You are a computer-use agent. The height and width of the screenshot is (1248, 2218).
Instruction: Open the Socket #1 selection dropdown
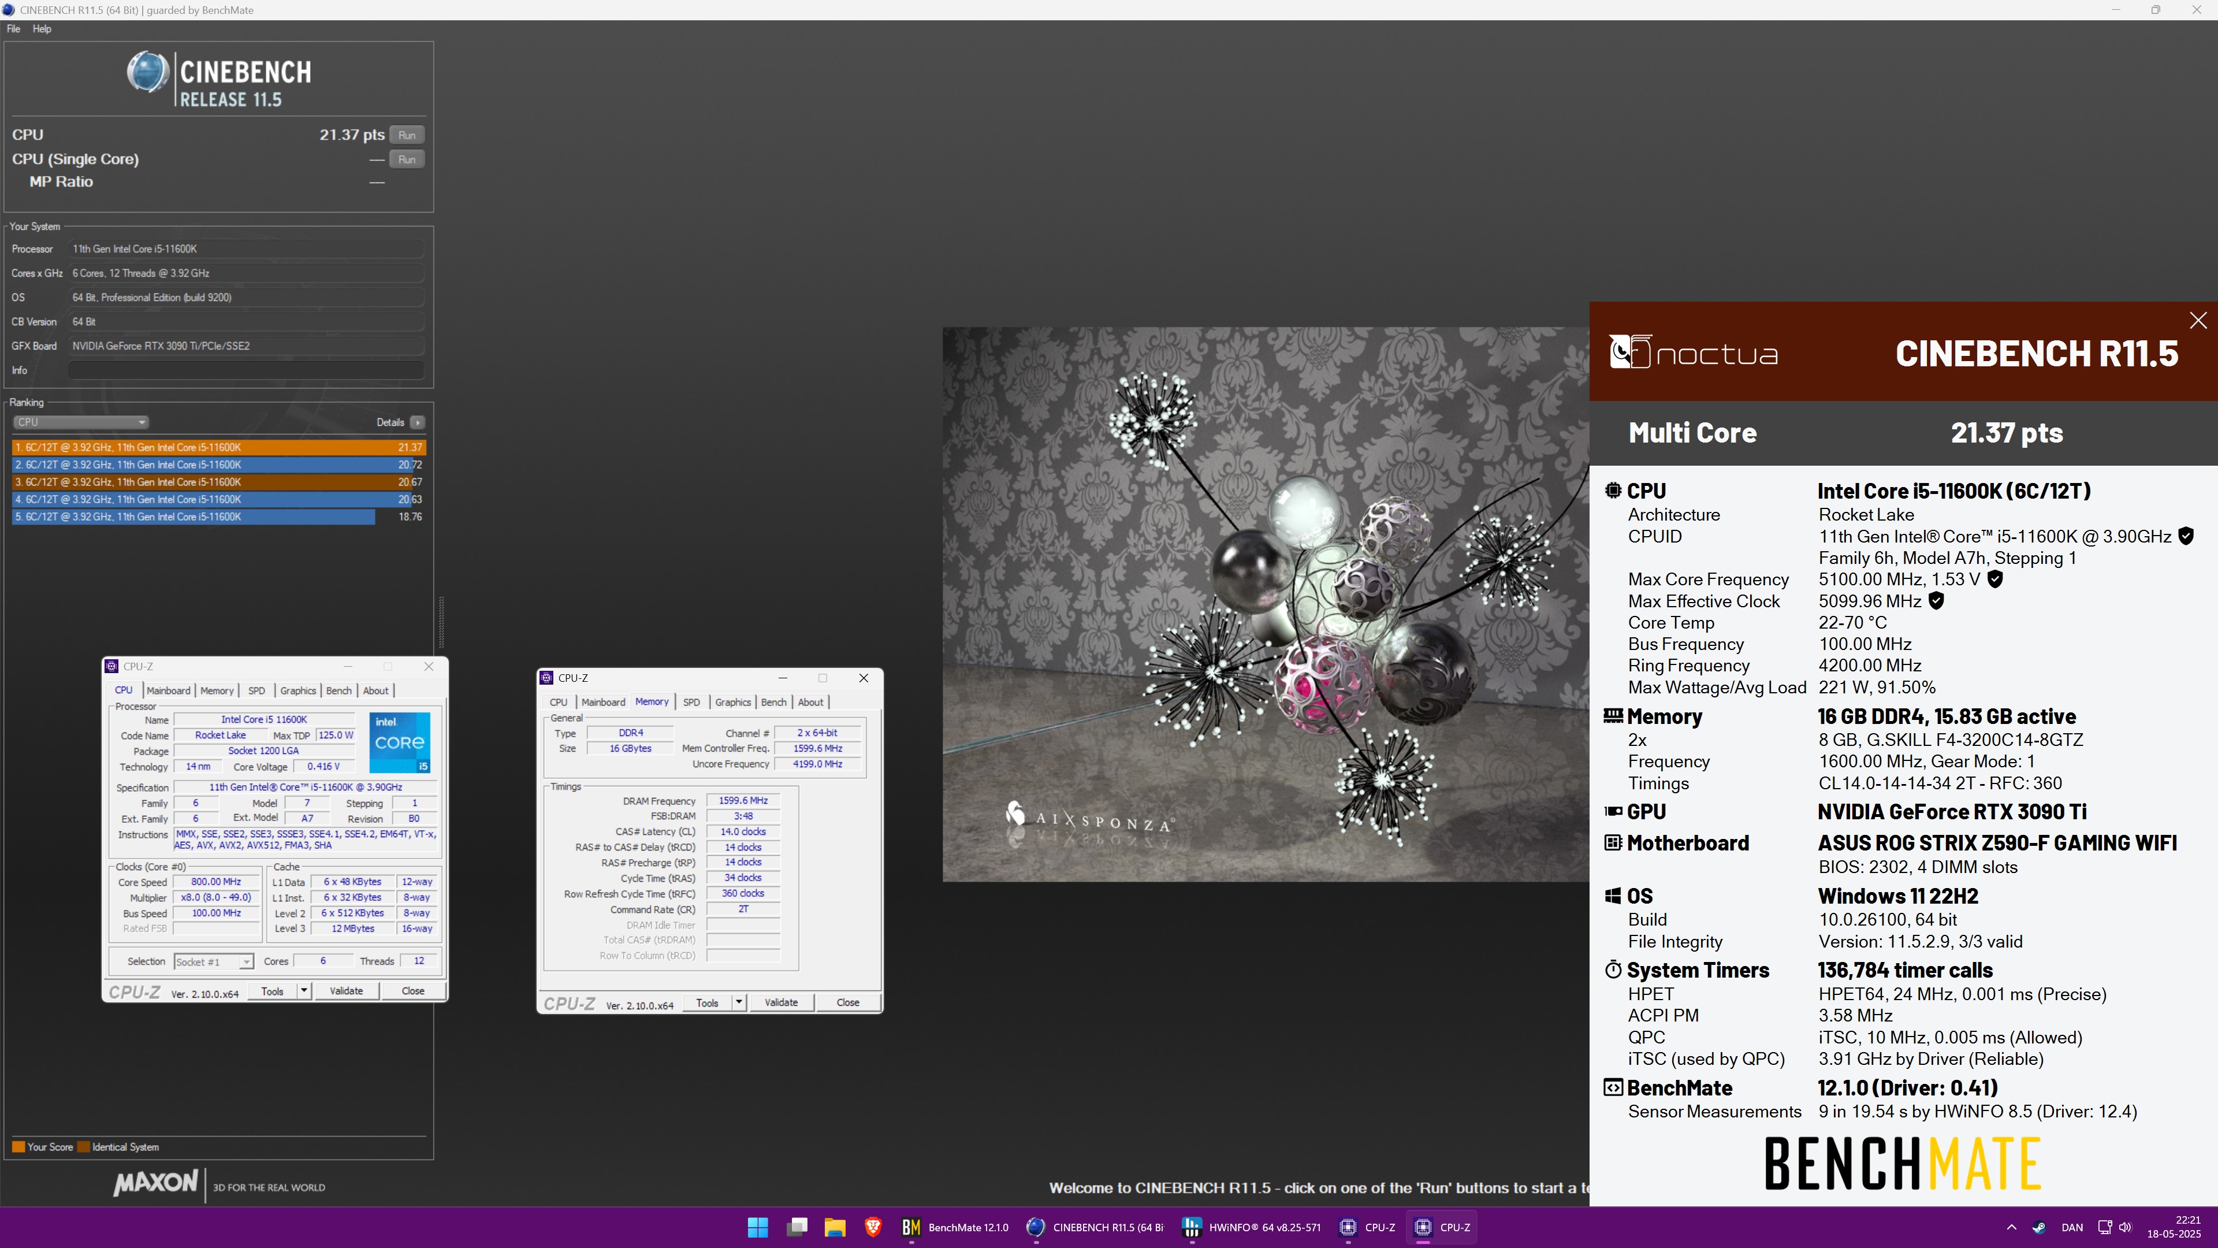pos(214,961)
